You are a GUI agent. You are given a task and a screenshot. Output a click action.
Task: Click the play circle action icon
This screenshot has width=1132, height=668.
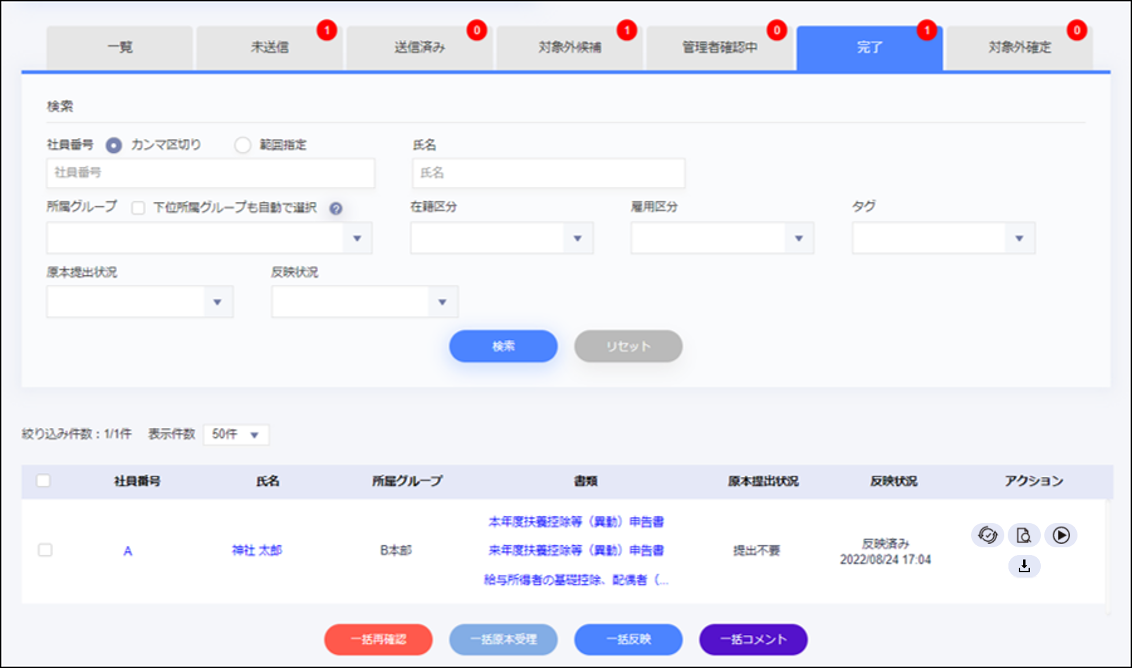click(x=1061, y=535)
